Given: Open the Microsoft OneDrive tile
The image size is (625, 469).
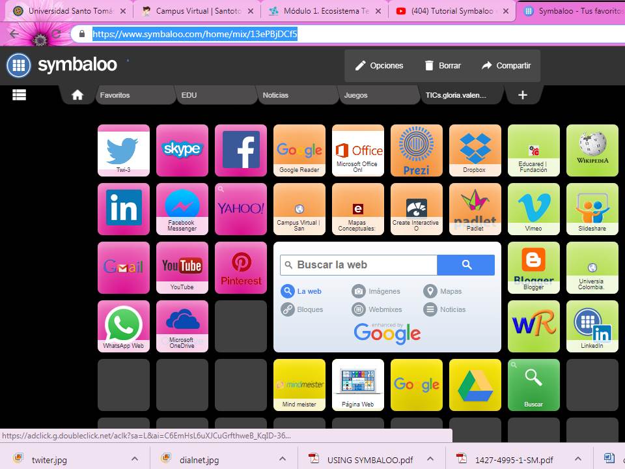Looking at the screenshot, I should tap(182, 326).
